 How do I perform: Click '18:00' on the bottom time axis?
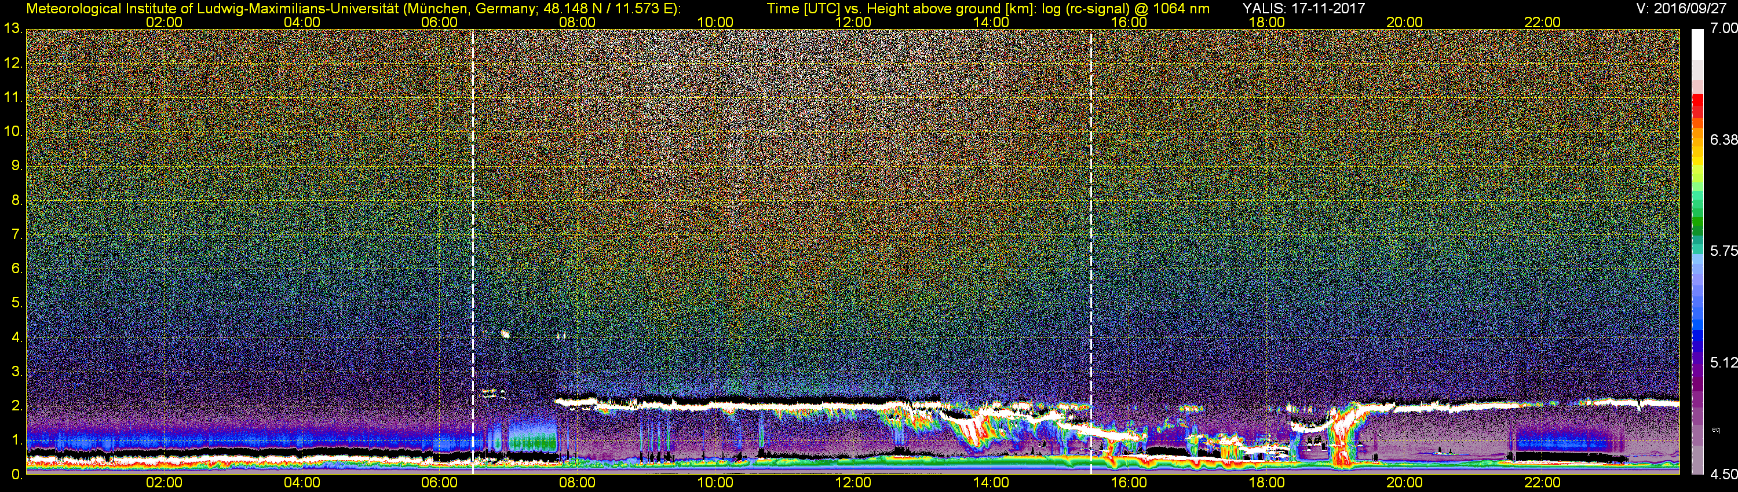pyautogui.click(x=1267, y=483)
